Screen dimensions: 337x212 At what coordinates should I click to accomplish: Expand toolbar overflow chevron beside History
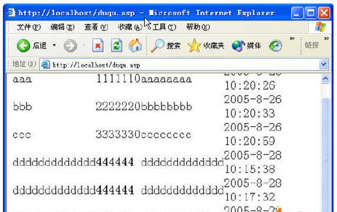(x=292, y=39)
